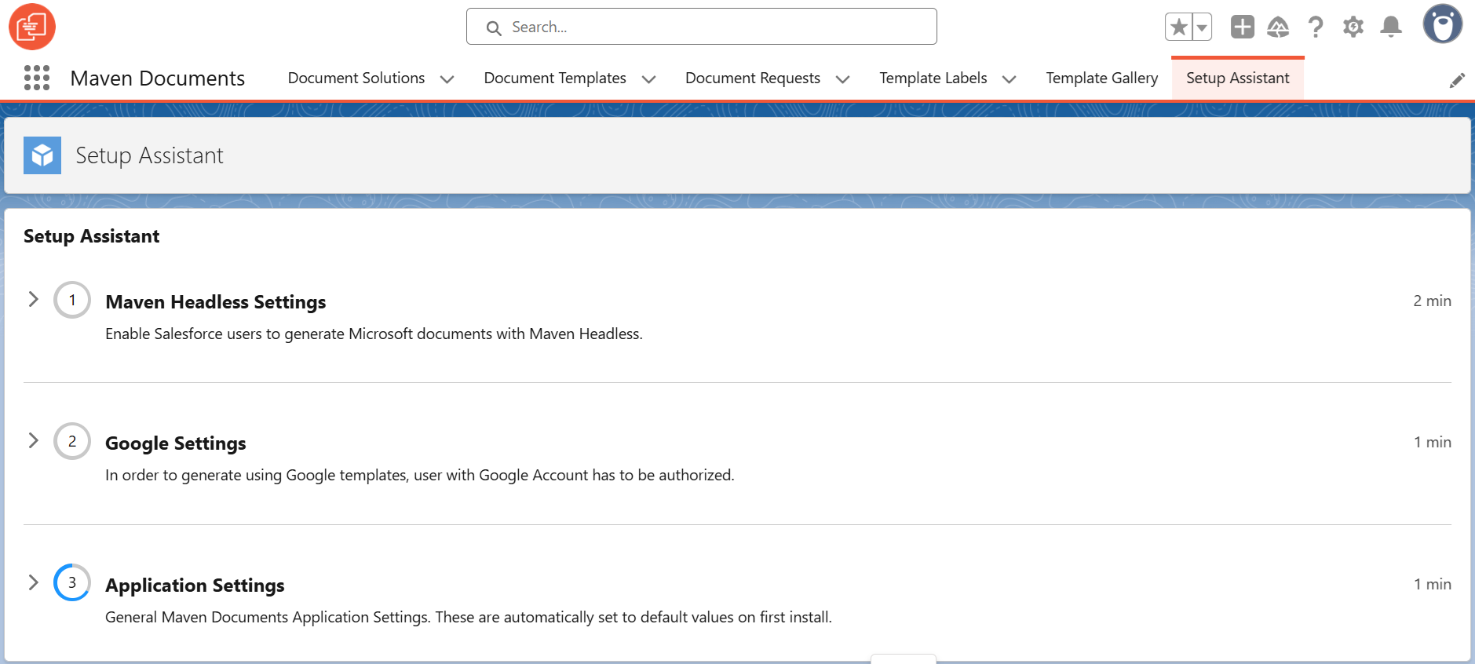Open the global actions plus menu
The width and height of the screenshot is (1475, 664).
(1242, 27)
